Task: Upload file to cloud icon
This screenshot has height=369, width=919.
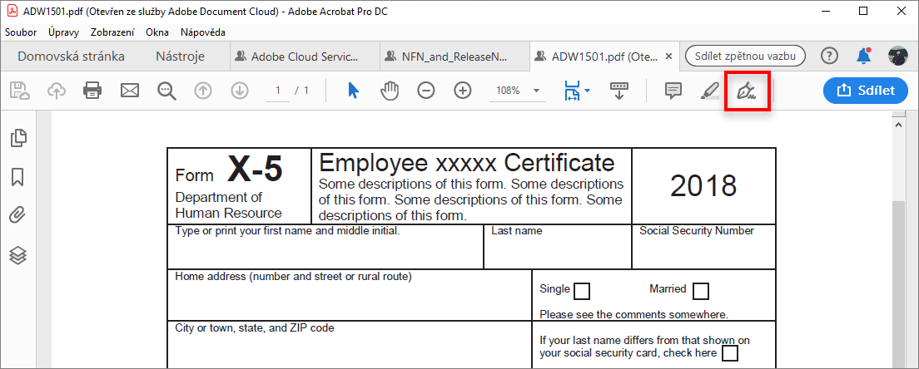Action: 57,91
